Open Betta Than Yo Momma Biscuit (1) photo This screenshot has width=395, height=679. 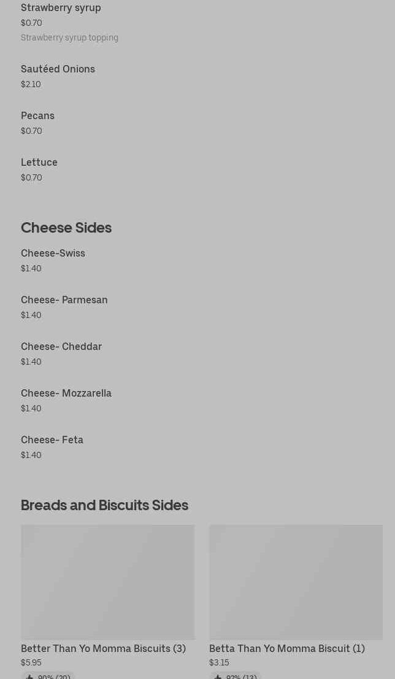[296, 582]
